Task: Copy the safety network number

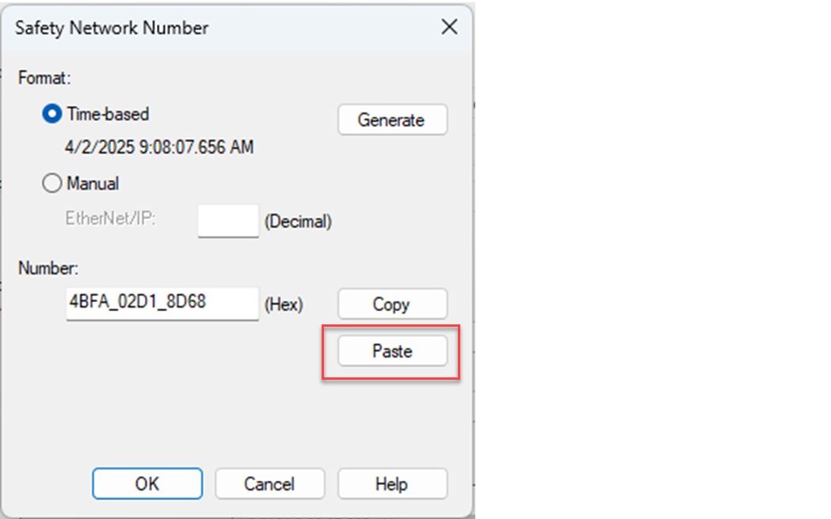Action: tap(392, 305)
